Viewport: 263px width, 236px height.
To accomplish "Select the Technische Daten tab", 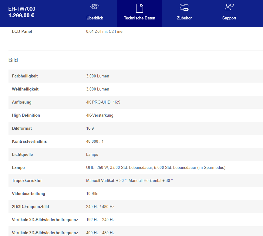I will pyautogui.click(x=139, y=13).
